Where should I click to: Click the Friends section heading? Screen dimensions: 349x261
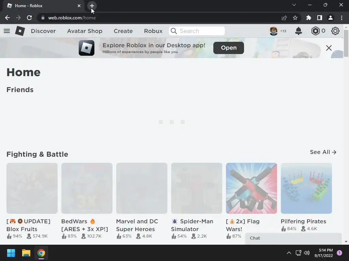pos(20,90)
